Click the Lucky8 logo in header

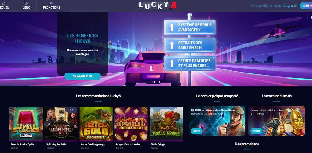coord(157,6)
